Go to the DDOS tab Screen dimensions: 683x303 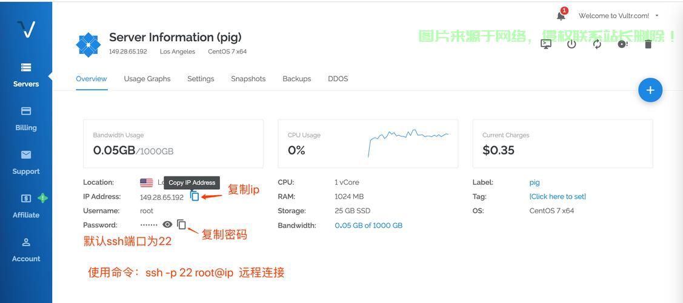click(338, 79)
